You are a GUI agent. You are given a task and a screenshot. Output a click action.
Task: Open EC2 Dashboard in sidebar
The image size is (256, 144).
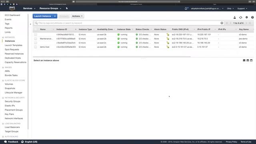pos(12,15)
